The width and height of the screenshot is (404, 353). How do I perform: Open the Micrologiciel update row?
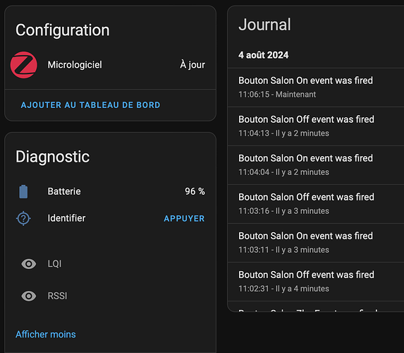point(110,65)
